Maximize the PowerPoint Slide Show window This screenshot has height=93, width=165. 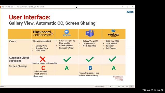pyautogui.click(x=128, y=7)
